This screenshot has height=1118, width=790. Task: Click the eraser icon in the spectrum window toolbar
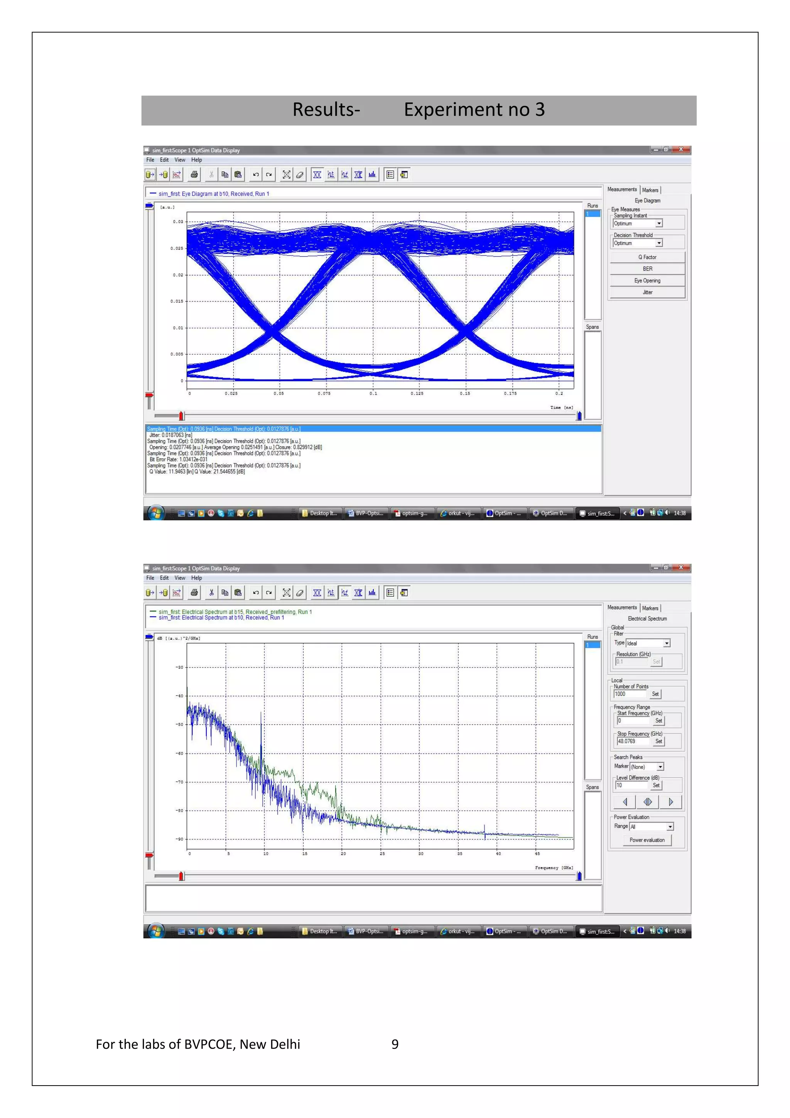point(300,593)
